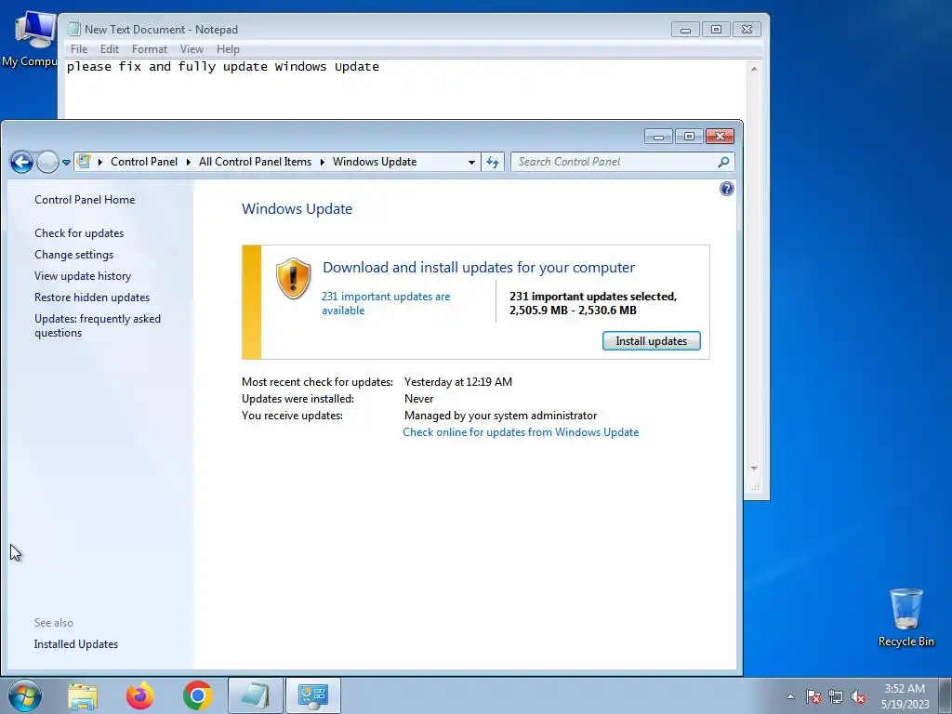
Task: Open Notepad File menu
Action: (79, 49)
